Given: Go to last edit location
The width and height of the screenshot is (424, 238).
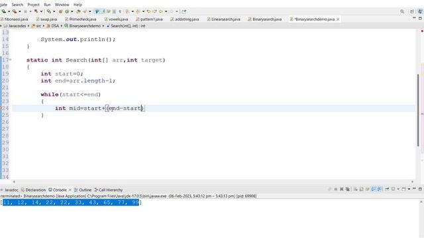Looking at the screenshot, I should click(148, 11).
